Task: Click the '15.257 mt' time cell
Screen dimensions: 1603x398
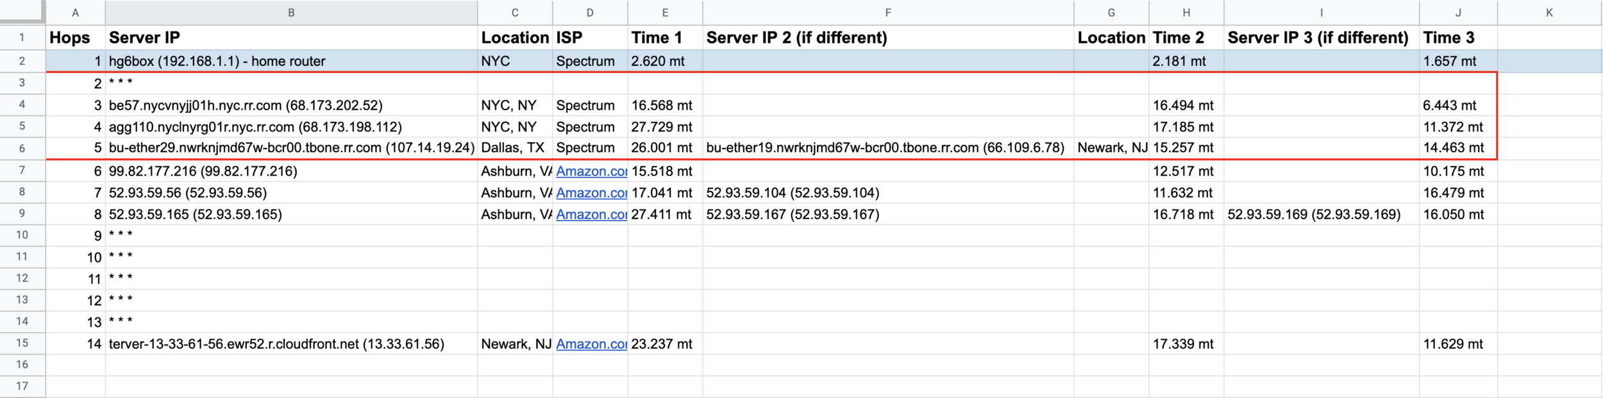Action: click(x=1186, y=148)
